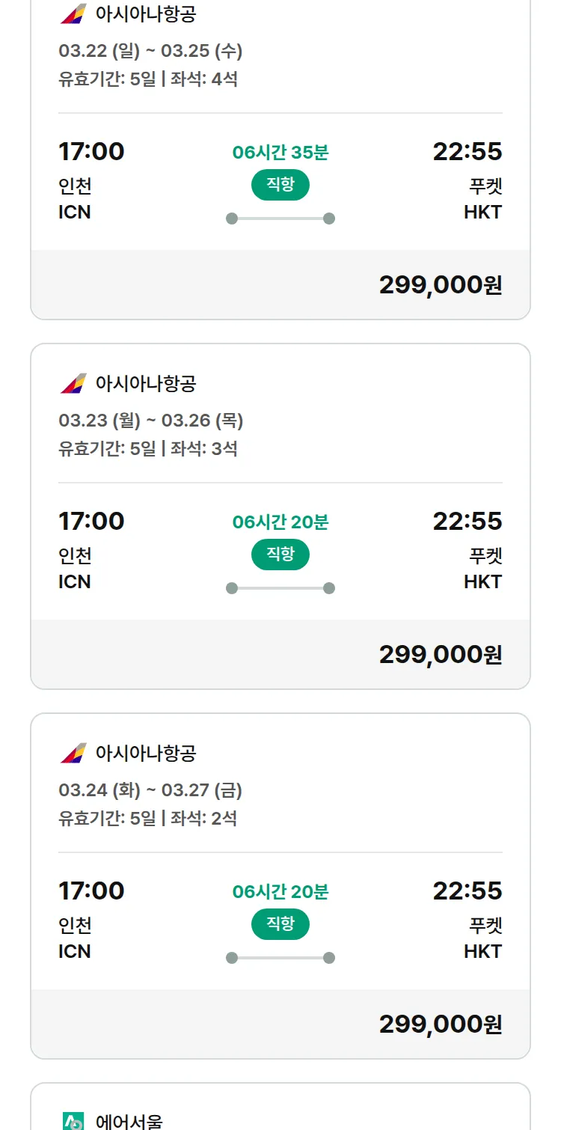Click Asiana logo on 03.22 flight card
This screenshot has height=1130, width=561.
73,13
